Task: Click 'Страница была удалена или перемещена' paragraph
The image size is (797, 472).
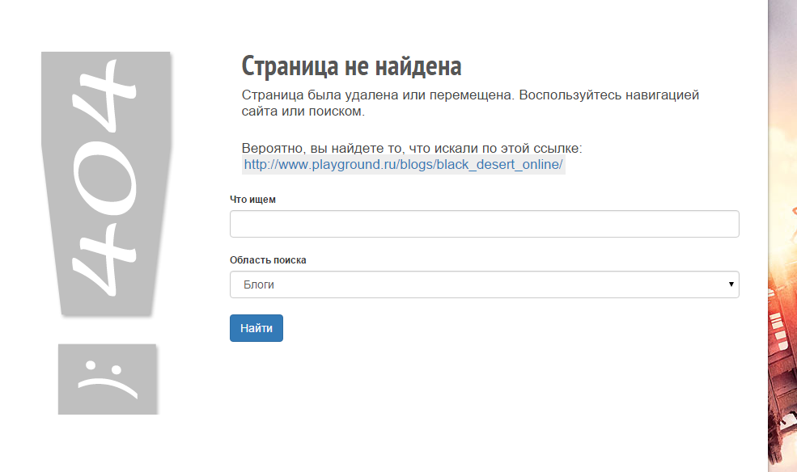Action: click(x=470, y=103)
